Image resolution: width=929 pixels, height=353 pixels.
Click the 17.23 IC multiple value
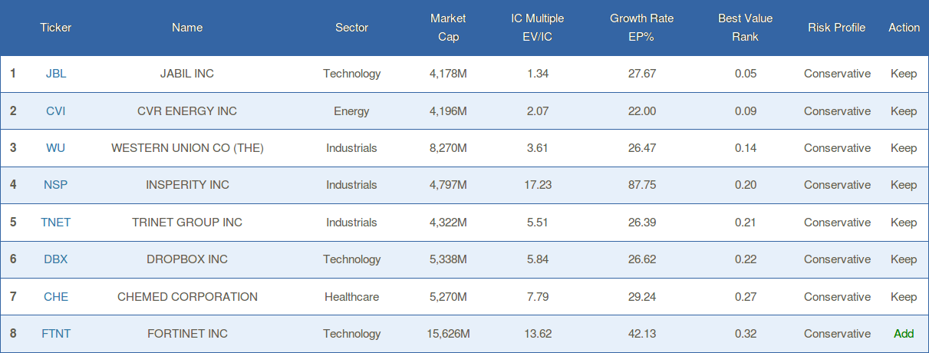click(x=538, y=185)
